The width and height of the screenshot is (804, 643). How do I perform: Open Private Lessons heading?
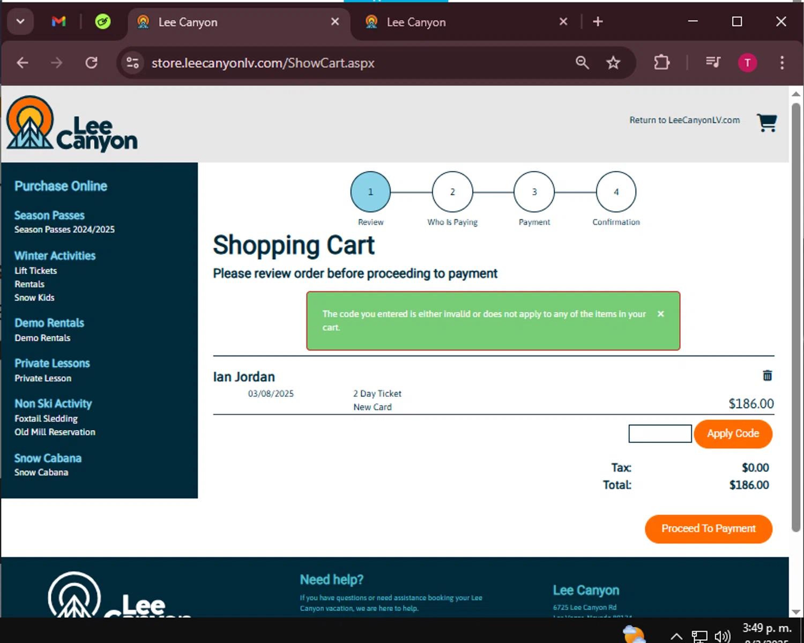[x=52, y=363]
